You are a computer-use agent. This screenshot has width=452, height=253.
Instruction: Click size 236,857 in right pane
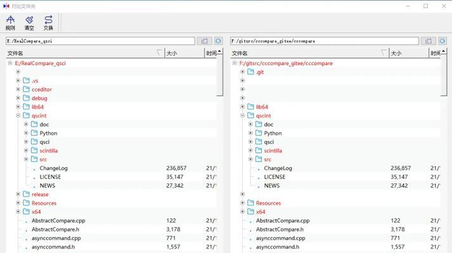(401, 168)
